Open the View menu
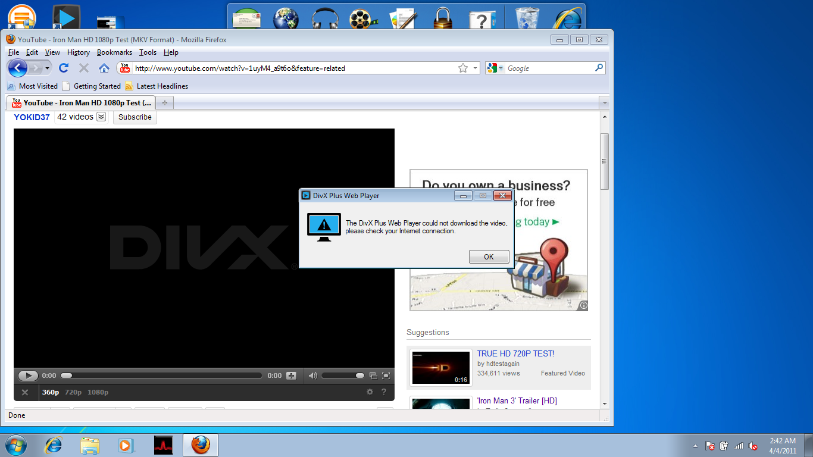This screenshot has height=457, width=813. [x=52, y=52]
